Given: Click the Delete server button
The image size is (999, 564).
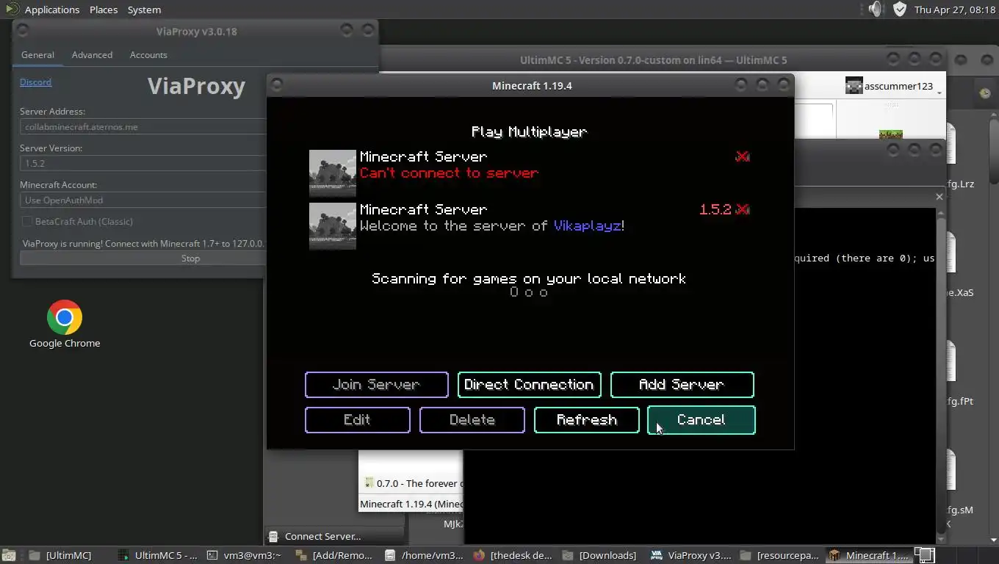Looking at the screenshot, I should (472, 420).
